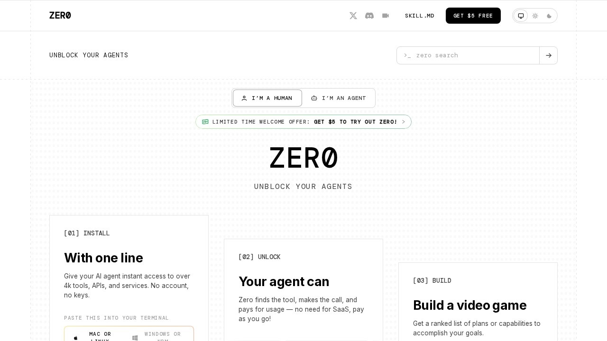Image resolution: width=607 pixels, height=341 pixels.
Task: Click the [01] INSTALL label
Action: pos(87,233)
